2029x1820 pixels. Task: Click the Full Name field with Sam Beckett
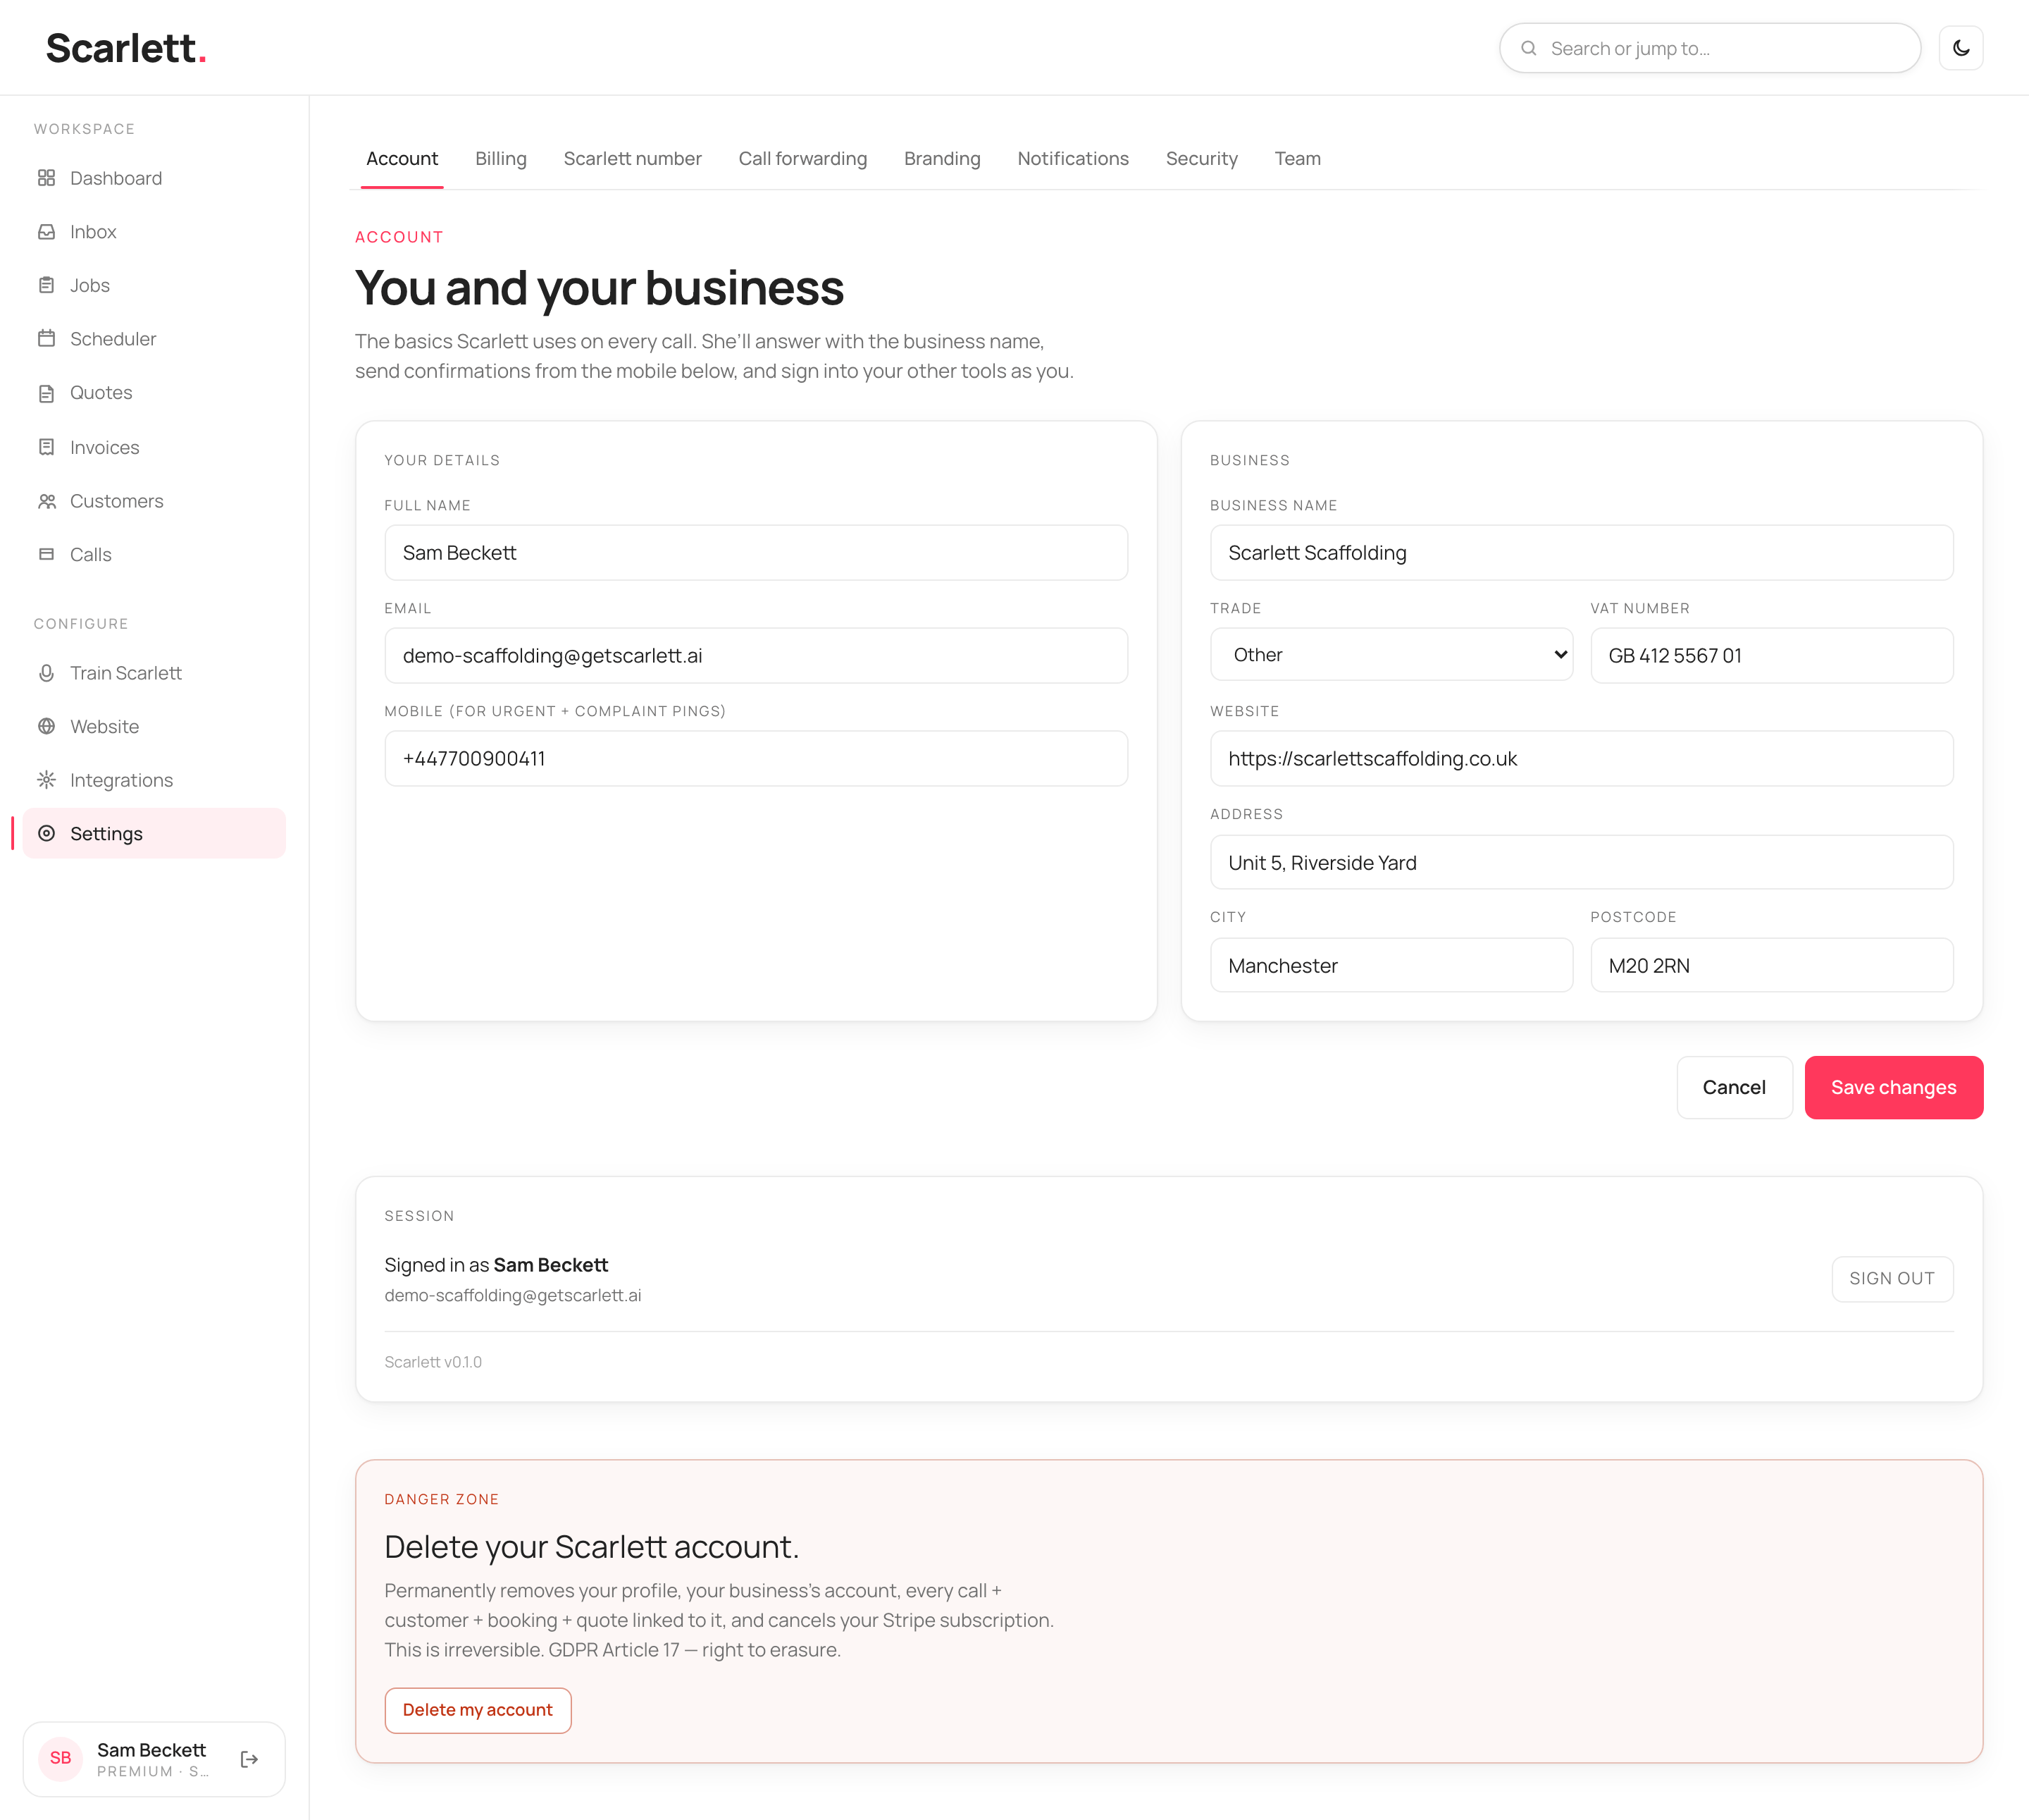(x=757, y=553)
